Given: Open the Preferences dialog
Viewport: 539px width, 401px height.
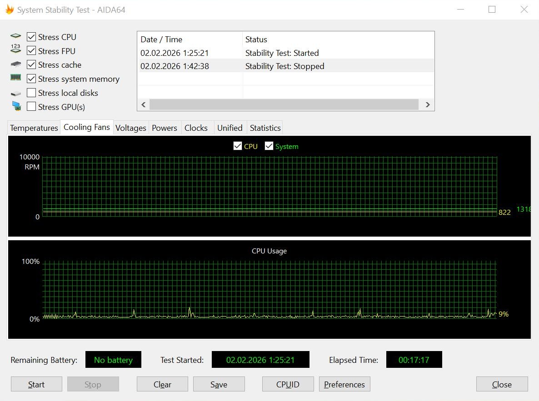Looking at the screenshot, I should pyautogui.click(x=344, y=384).
